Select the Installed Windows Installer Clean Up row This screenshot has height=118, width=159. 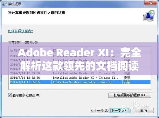pos(80,82)
